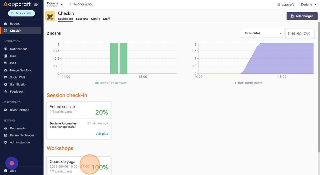Click the date field showing 09/08/2023
Viewport: 320px width, 175px height.
(300, 34)
